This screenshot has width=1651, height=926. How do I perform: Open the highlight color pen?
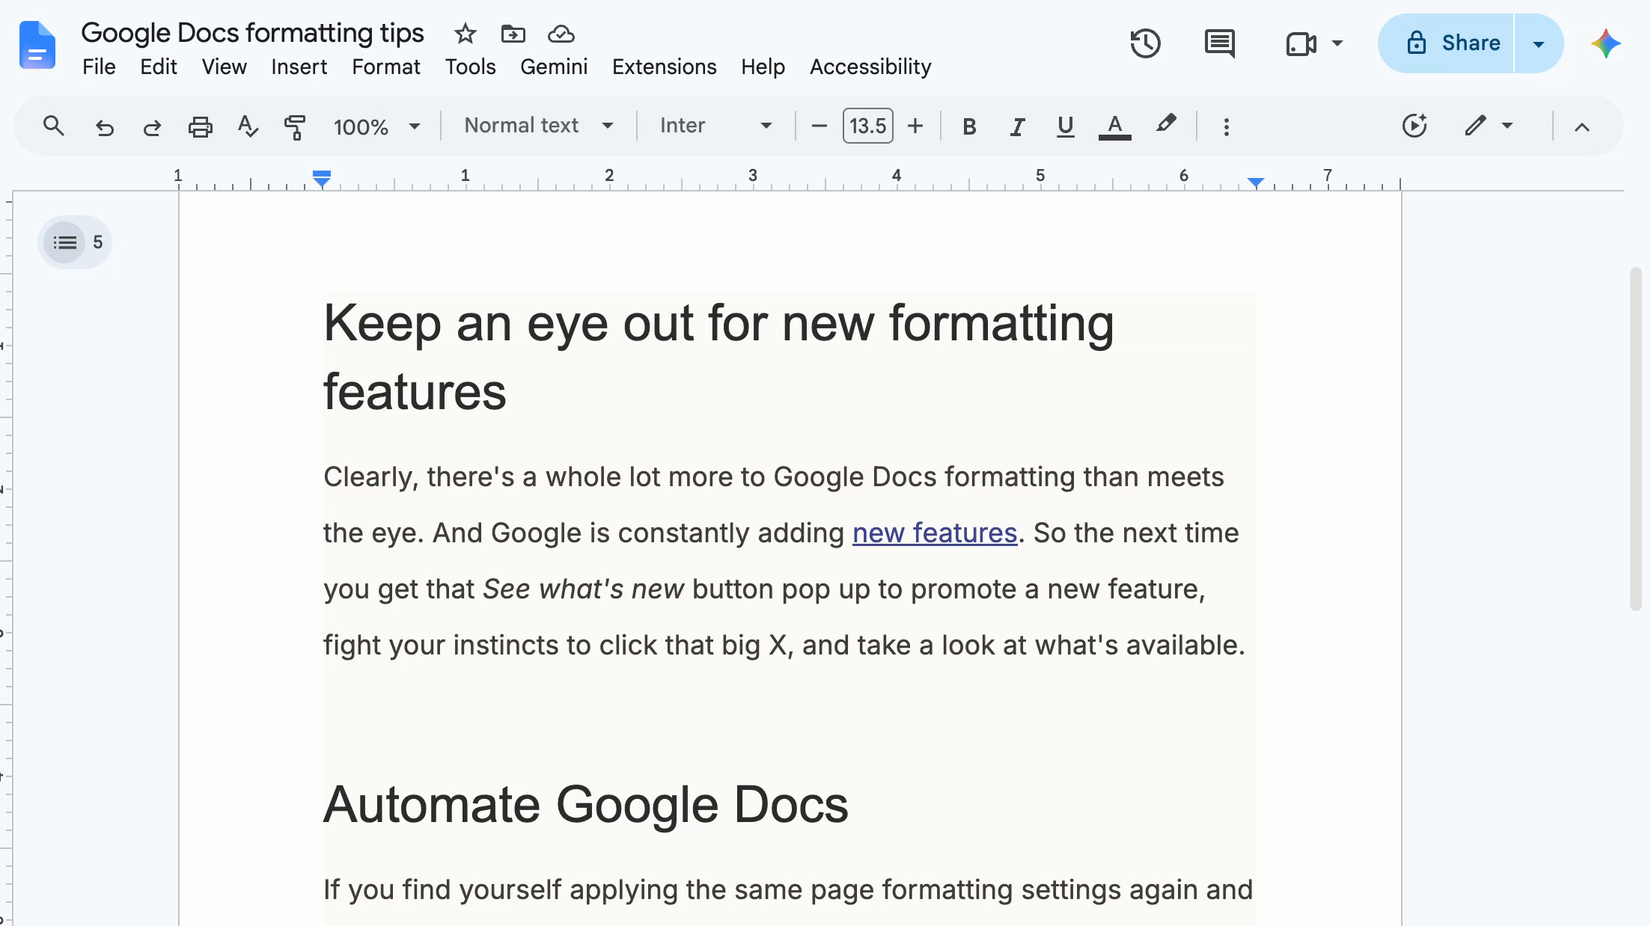(1165, 125)
